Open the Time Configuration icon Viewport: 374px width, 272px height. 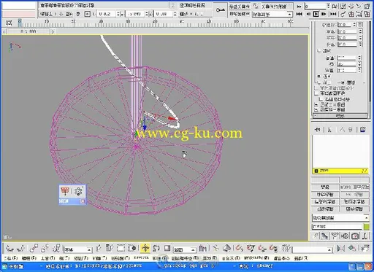(335, 7)
